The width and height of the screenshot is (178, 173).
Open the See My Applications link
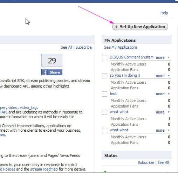(121, 47)
